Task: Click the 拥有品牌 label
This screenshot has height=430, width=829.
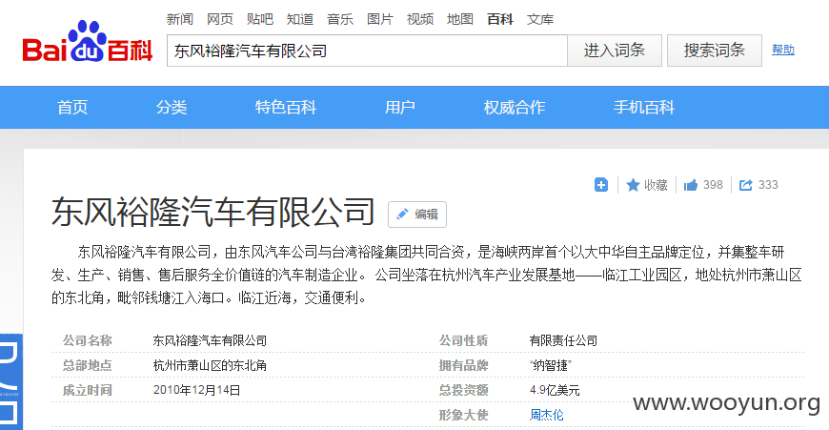Action: click(463, 365)
